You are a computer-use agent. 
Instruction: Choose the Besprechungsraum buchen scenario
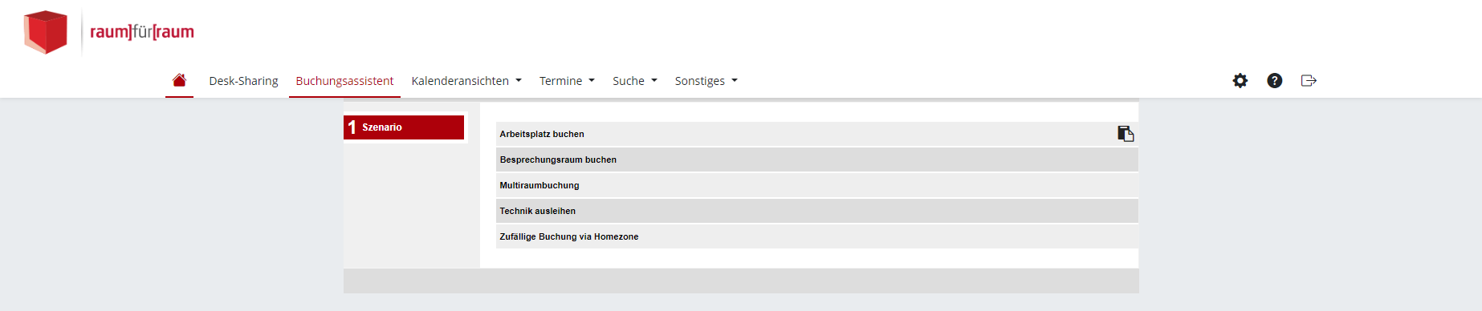[x=816, y=160]
